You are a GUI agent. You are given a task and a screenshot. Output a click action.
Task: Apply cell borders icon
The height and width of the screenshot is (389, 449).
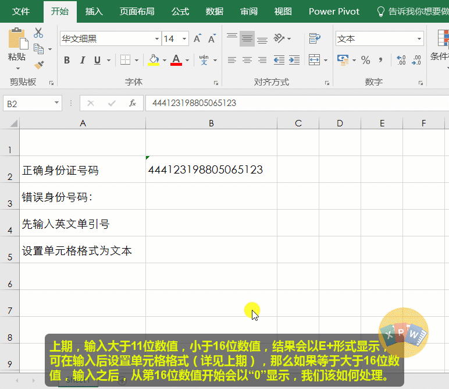pyautogui.click(x=125, y=60)
